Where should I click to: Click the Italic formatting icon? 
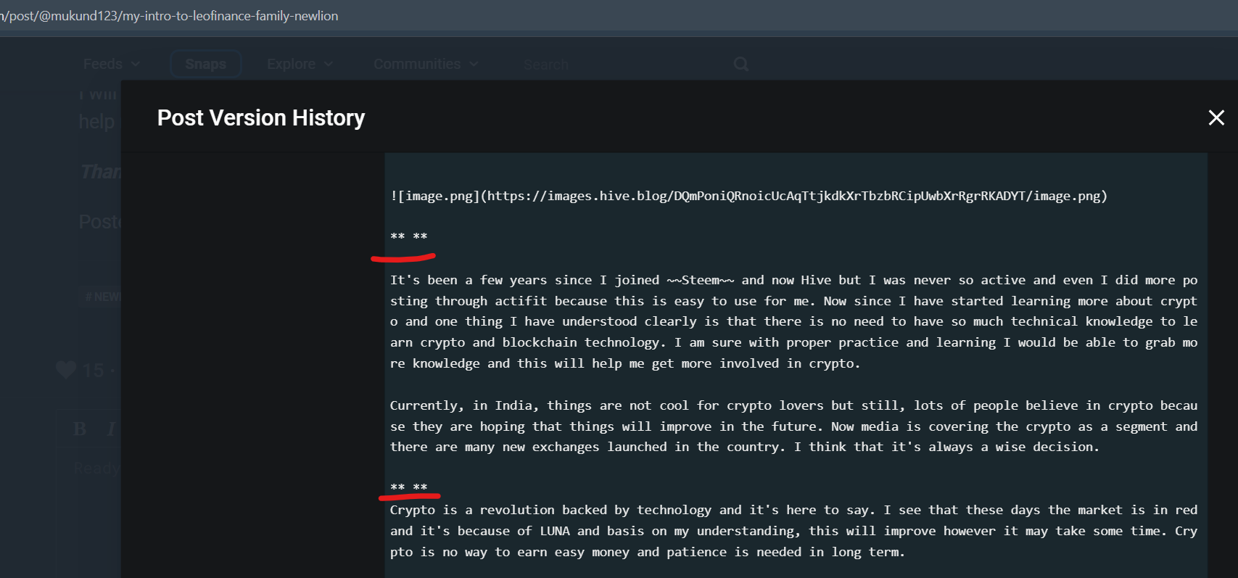111,429
